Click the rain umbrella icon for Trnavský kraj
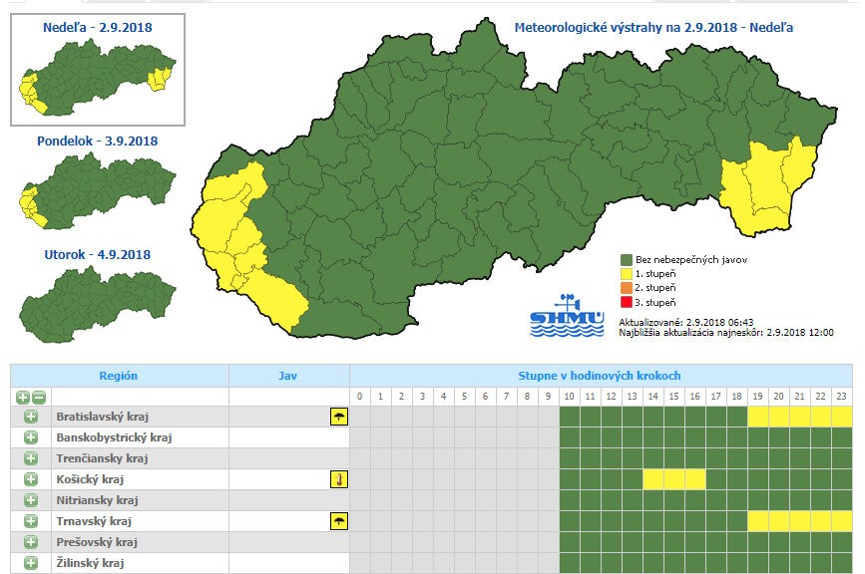Image resolution: width=865 pixels, height=574 pixels. (338, 521)
